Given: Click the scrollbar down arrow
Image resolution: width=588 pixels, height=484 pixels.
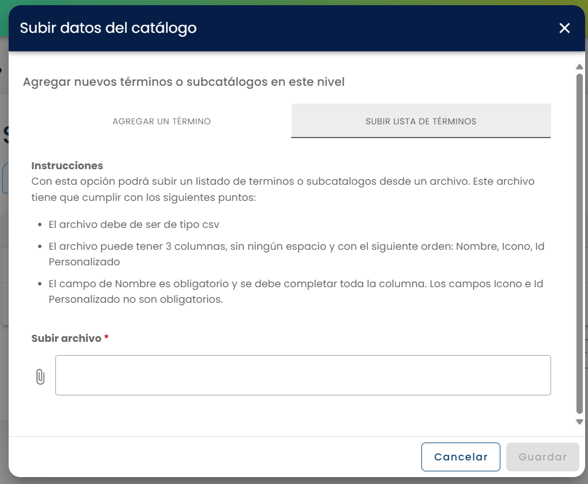Looking at the screenshot, I should coord(579,422).
